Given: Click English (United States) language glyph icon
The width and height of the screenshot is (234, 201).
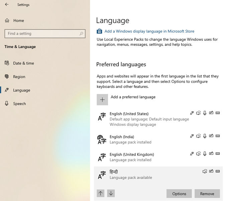Looking at the screenshot, I should coord(102,117).
